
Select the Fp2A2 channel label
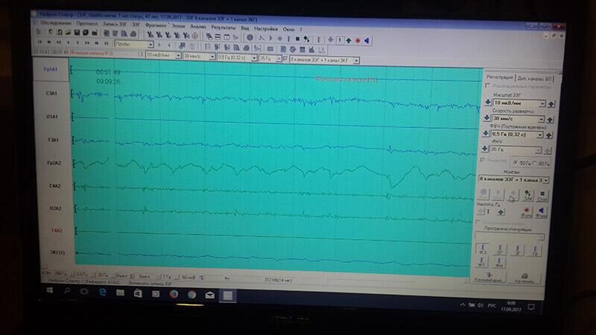pyautogui.click(x=54, y=163)
